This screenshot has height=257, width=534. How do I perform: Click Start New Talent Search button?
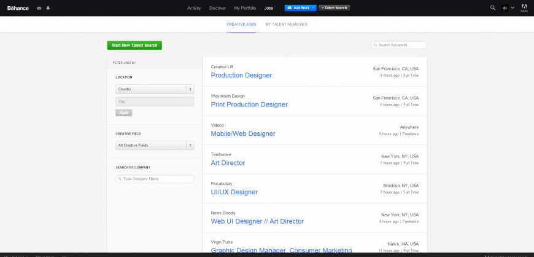(134, 45)
